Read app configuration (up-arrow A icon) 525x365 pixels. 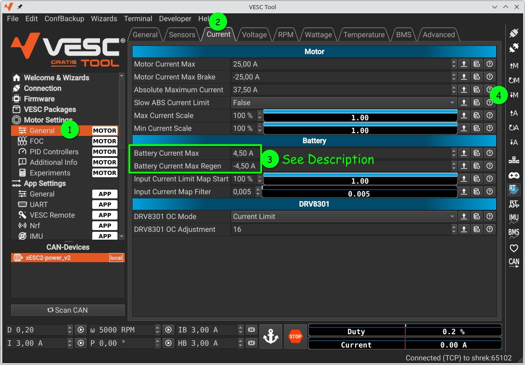514,113
